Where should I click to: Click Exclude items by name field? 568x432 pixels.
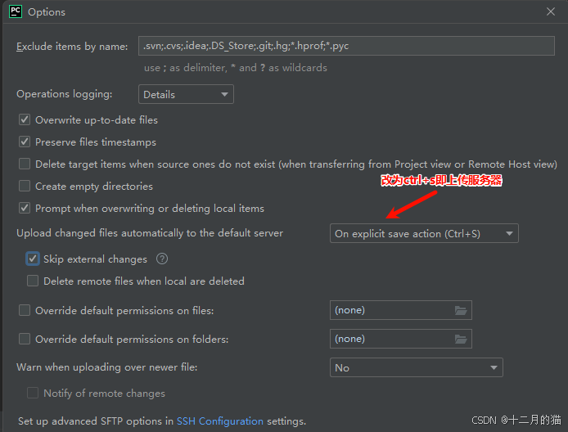pos(346,46)
